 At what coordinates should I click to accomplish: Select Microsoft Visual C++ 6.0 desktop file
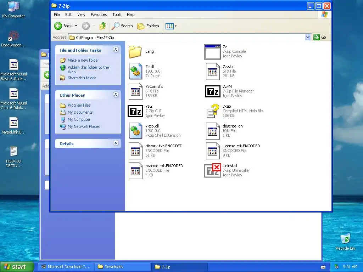tap(13, 99)
